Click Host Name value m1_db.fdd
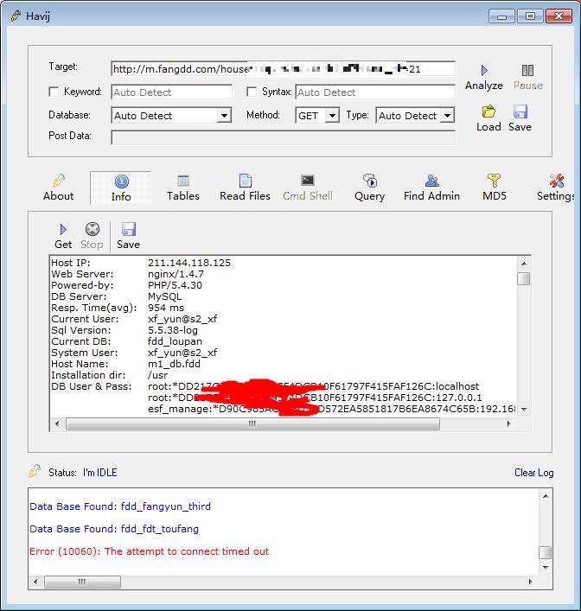Screen dimensions: 581x611 click(x=174, y=364)
